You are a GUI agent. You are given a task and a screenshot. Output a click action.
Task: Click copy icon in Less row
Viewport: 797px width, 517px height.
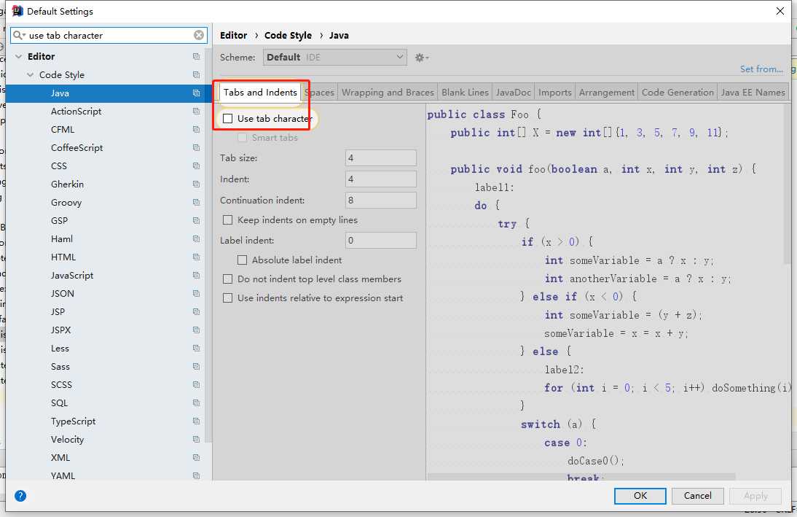coord(196,349)
